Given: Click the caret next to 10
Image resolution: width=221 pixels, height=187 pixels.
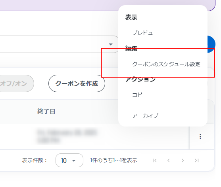Looking at the screenshot, I should pyautogui.click(x=74, y=161).
